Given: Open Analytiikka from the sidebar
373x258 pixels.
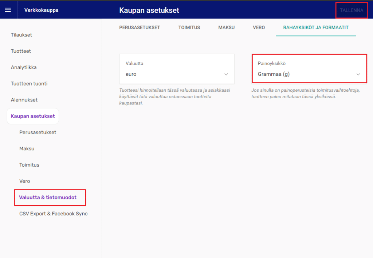Looking at the screenshot, I should 24,67.
